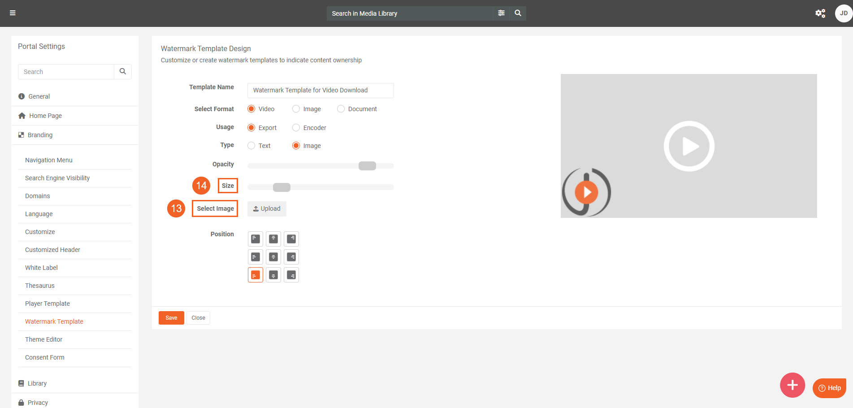This screenshot has width=853, height=408.
Task: Open the advanced search filters icon
Action: click(501, 13)
